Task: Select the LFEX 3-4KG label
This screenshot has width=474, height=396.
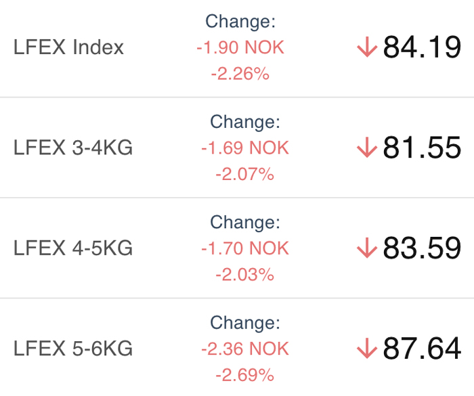Action: pyautogui.click(x=73, y=148)
